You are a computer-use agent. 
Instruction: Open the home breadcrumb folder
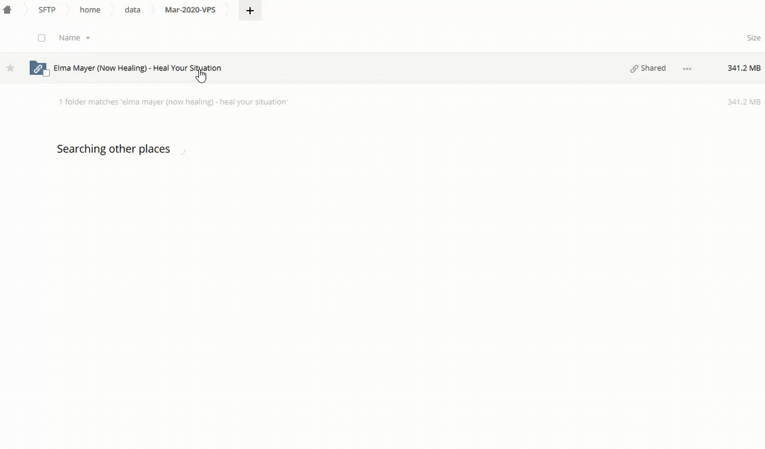tap(90, 10)
